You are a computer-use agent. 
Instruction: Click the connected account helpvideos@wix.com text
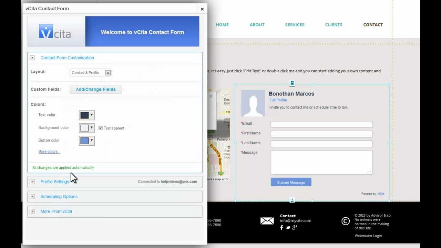click(179, 182)
